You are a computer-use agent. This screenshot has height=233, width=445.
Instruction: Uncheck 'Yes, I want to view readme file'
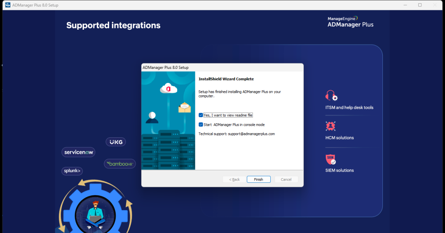201,115
